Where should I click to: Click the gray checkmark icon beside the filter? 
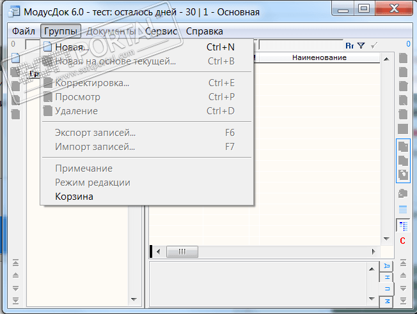[x=374, y=46]
